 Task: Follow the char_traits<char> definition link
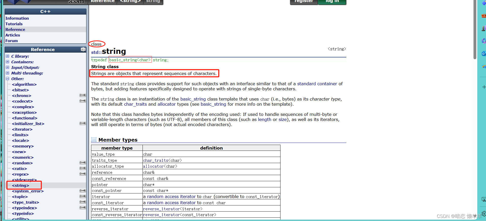pos(162,160)
